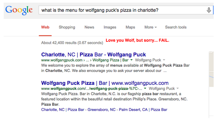Viewport: 217px width, 124px height.
Task: Switch to the News tab
Action: tap(89, 27)
